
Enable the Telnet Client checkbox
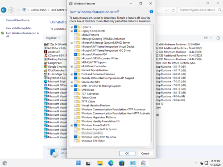(75, 98)
